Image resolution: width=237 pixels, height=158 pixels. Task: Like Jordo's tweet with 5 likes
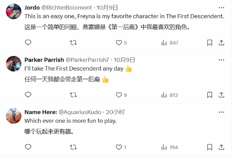(x=121, y=43)
